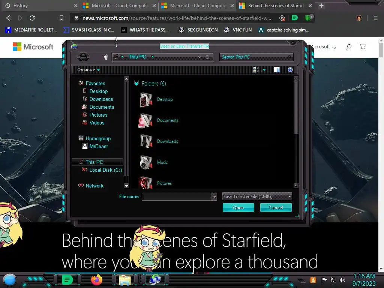Select Desktop under Favorites
This screenshot has width=384, height=288.
click(x=99, y=91)
